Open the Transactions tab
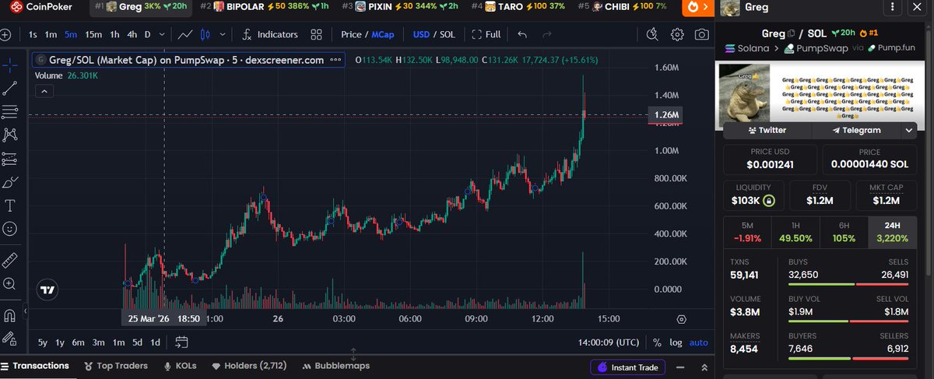Viewport: 934px width, 379px height. pyautogui.click(x=34, y=366)
